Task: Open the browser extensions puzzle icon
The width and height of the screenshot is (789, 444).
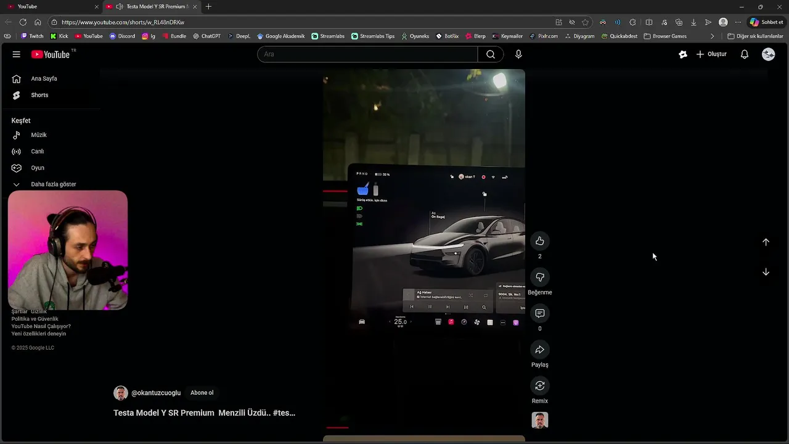Action: pyautogui.click(x=632, y=22)
